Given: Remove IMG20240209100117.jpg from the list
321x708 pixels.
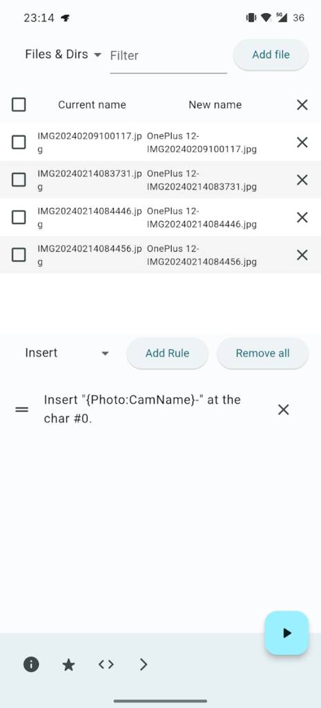Looking at the screenshot, I should tap(302, 142).
